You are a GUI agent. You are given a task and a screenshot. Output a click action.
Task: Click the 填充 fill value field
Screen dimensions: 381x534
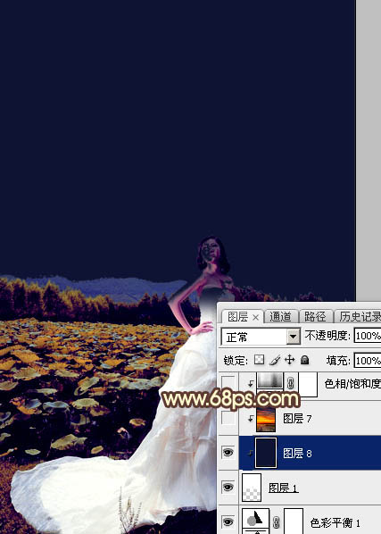point(368,360)
